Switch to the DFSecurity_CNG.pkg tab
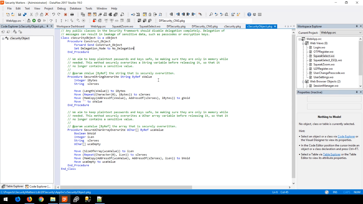 pyautogui.click(x=204, y=26)
